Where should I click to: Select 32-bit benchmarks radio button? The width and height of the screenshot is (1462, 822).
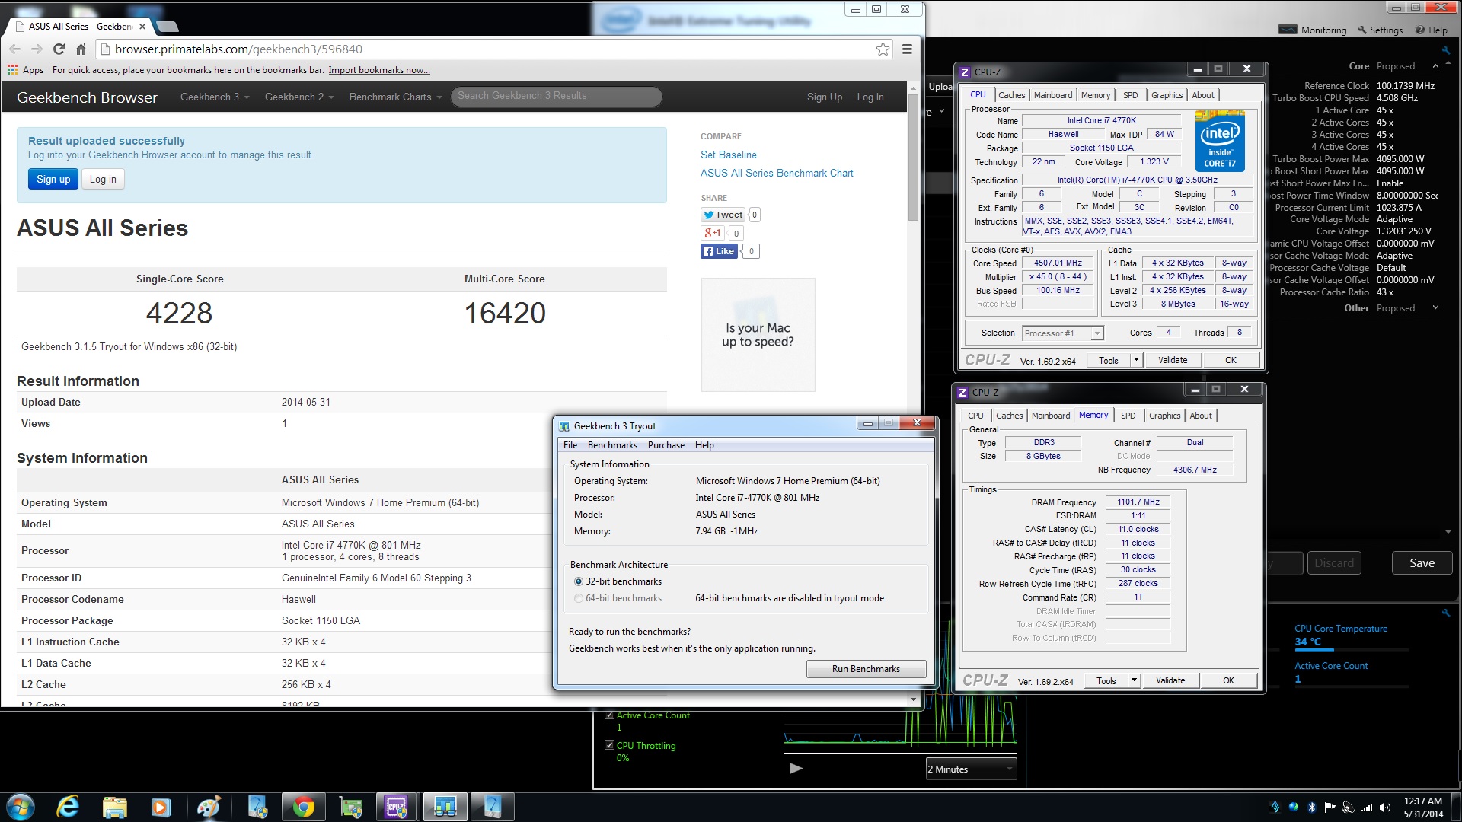[x=579, y=581]
